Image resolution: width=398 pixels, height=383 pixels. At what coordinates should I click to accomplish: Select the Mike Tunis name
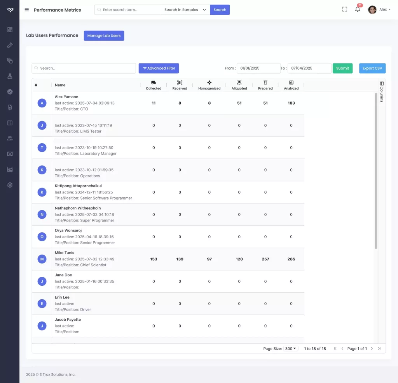click(x=65, y=253)
